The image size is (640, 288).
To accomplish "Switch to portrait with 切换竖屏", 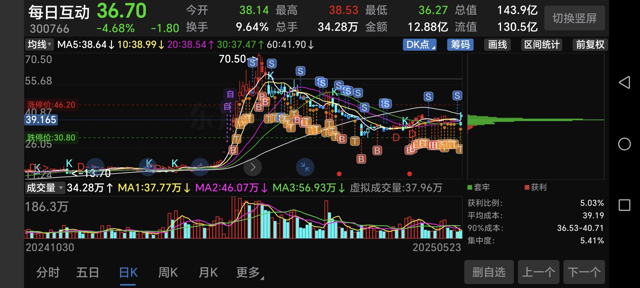I will pyautogui.click(x=575, y=18).
